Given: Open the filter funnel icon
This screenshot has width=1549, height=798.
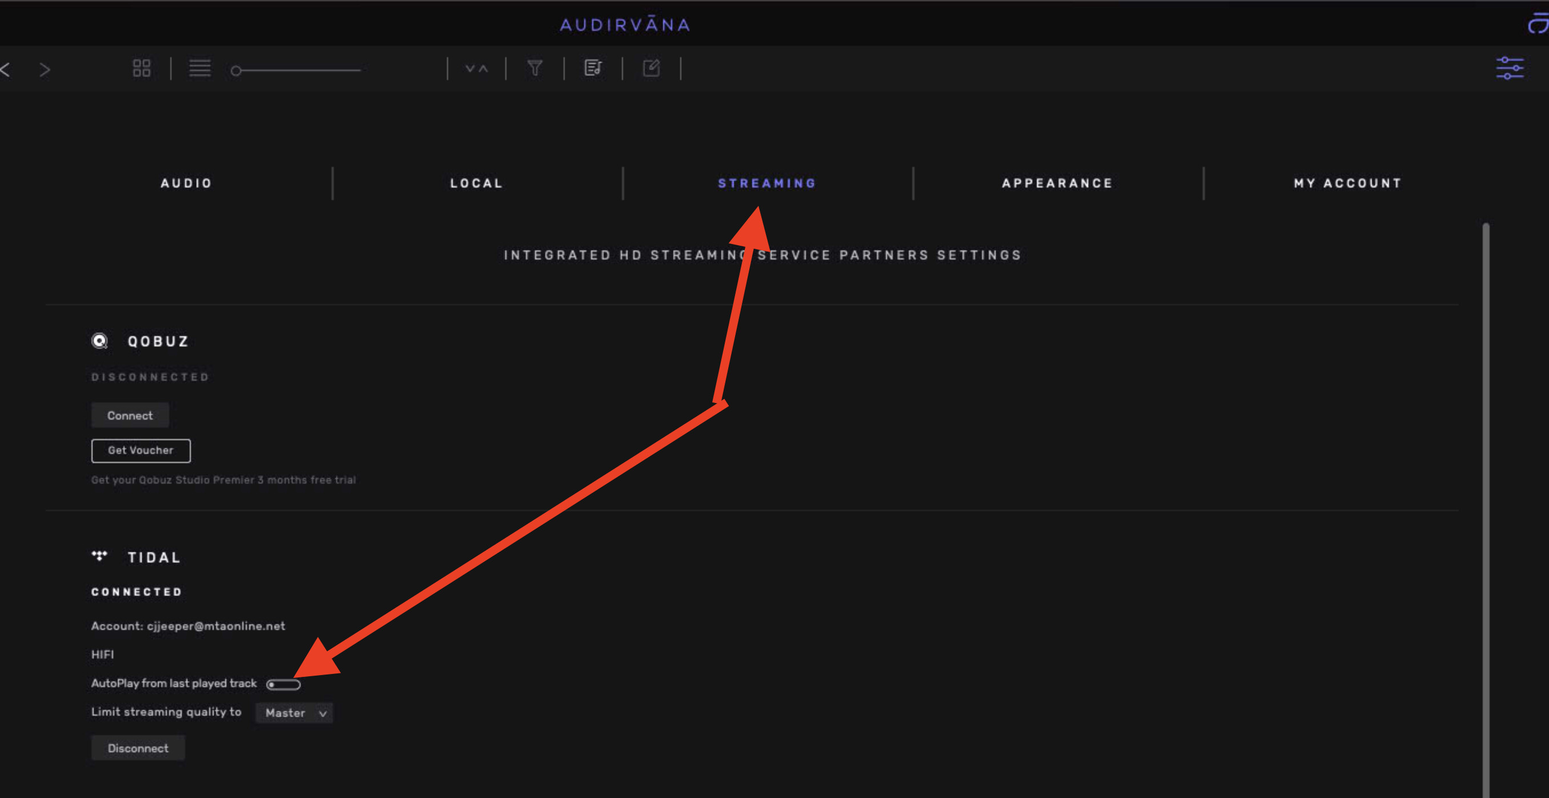Looking at the screenshot, I should point(534,68).
